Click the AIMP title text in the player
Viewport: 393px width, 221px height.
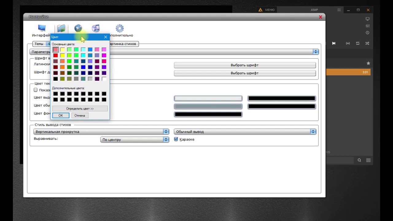314,10
